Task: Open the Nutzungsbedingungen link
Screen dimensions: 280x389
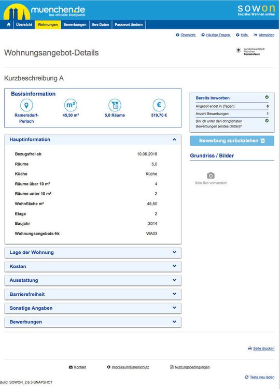Action: click(x=192, y=367)
